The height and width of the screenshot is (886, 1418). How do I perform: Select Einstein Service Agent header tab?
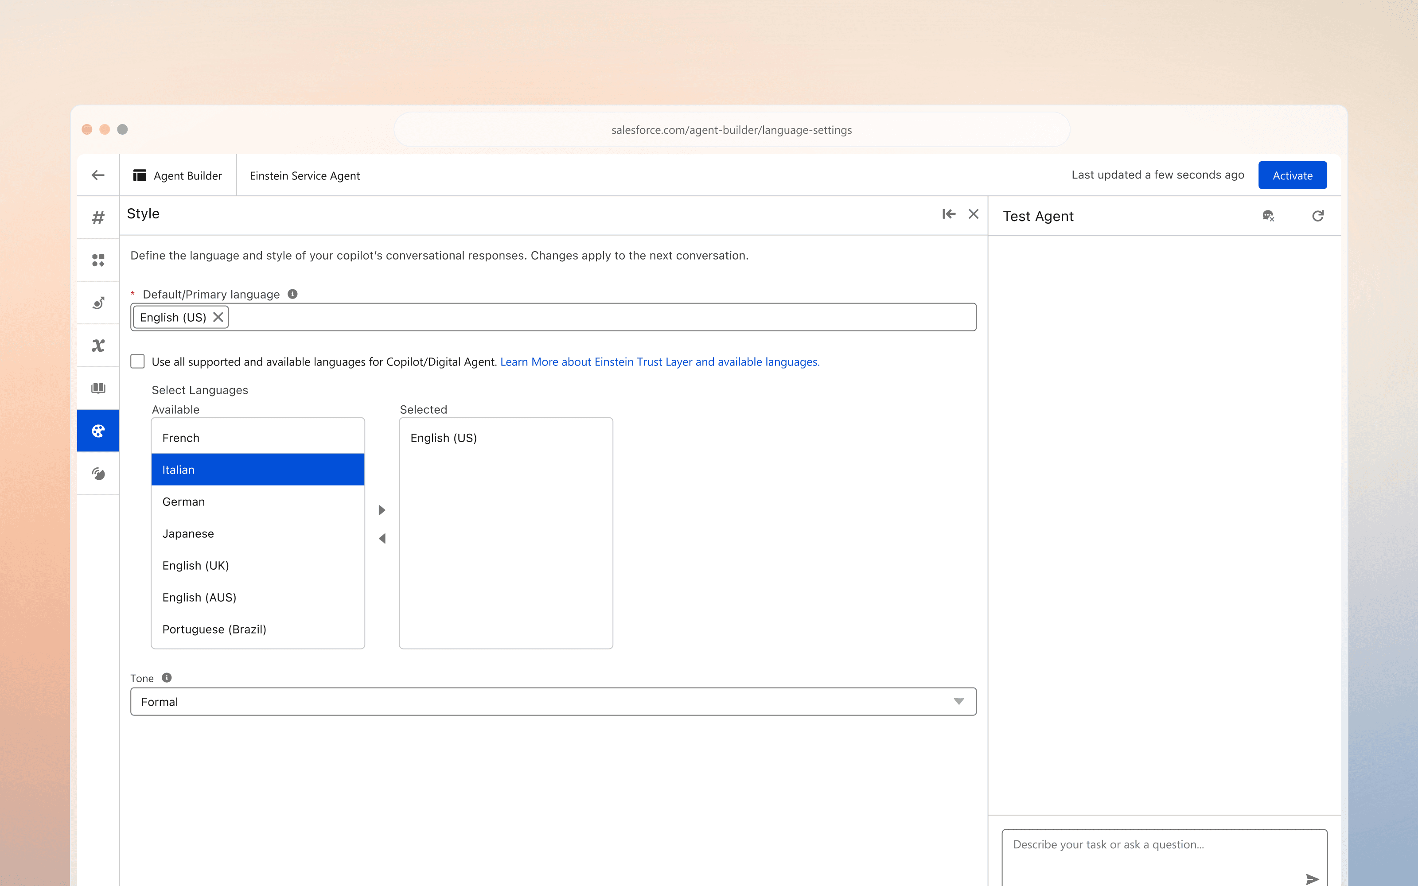(305, 176)
